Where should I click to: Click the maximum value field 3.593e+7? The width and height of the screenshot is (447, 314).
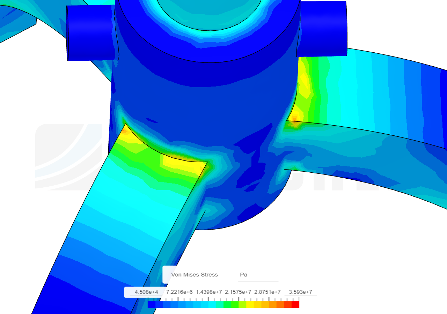click(x=300, y=292)
